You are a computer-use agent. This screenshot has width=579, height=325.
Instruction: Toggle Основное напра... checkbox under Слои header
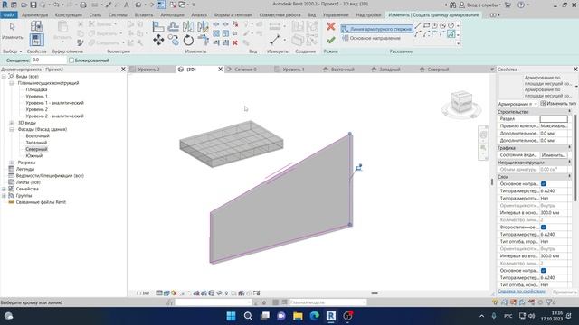click(x=543, y=184)
